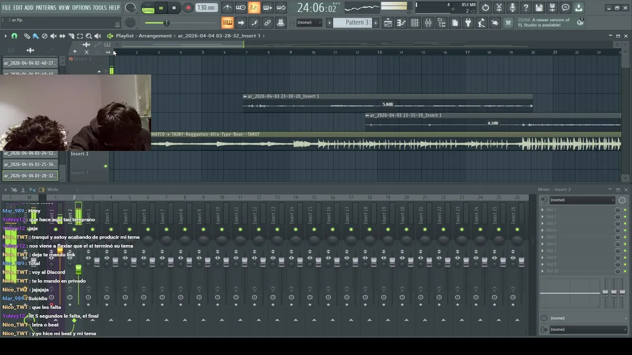Viewport: 632px width, 355px height.
Task: Toggle the loop recording icon
Action: click(281, 8)
